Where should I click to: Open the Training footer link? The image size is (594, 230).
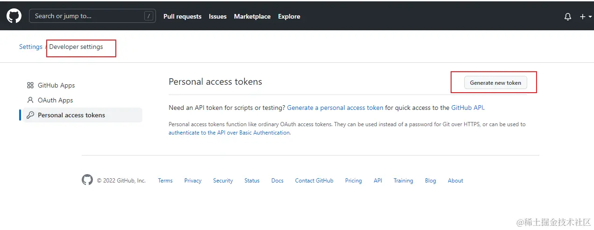403,181
